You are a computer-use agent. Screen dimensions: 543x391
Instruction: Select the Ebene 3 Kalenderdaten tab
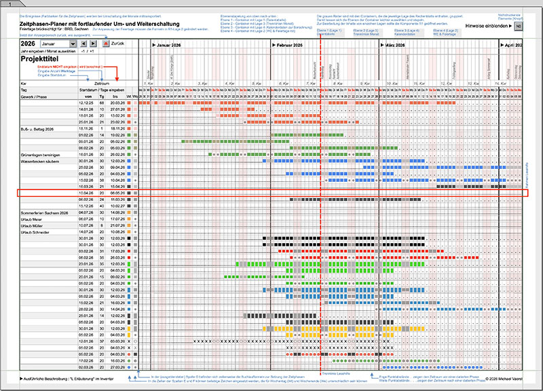[407, 31]
